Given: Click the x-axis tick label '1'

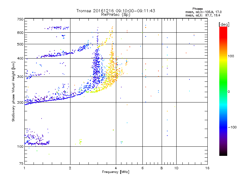Looking at the screenshot, I should tap(24, 168).
